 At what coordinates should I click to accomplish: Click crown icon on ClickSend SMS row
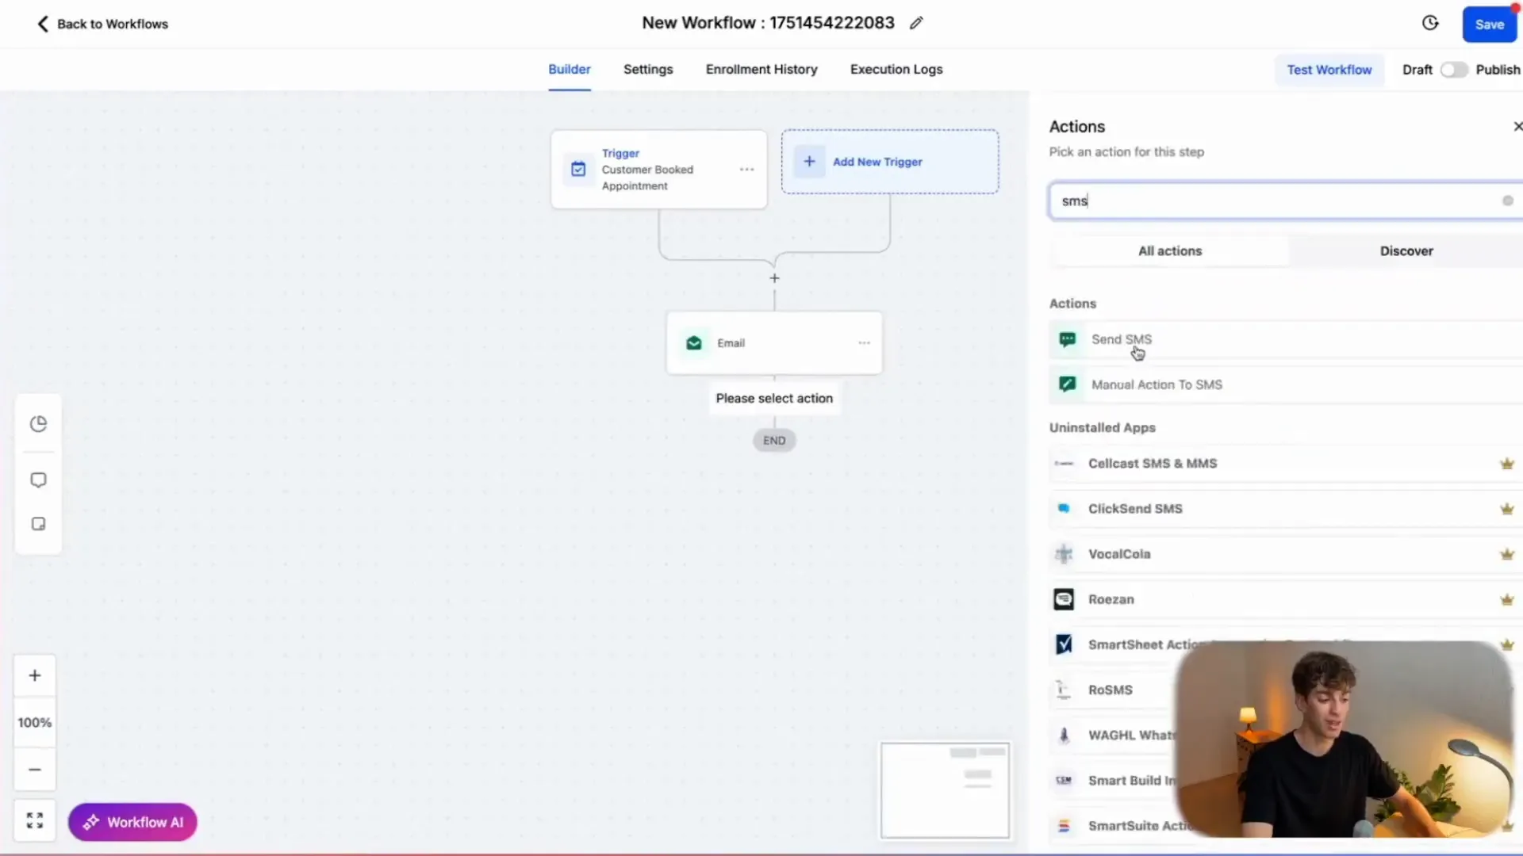coord(1506,509)
